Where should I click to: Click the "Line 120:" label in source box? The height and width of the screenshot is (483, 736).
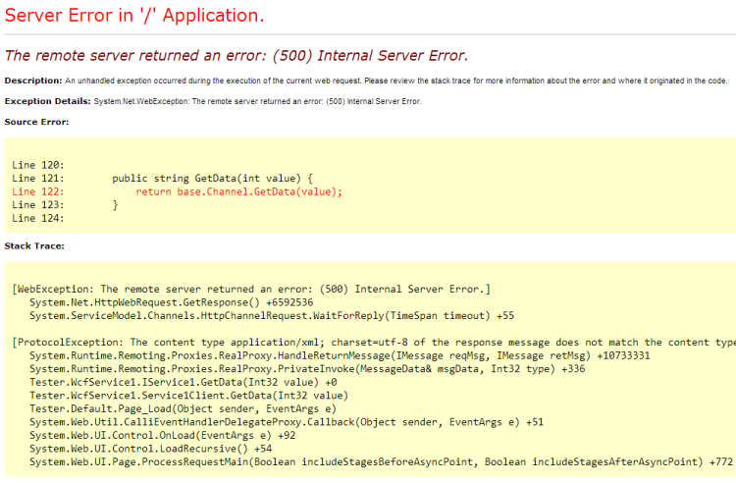click(37, 164)
